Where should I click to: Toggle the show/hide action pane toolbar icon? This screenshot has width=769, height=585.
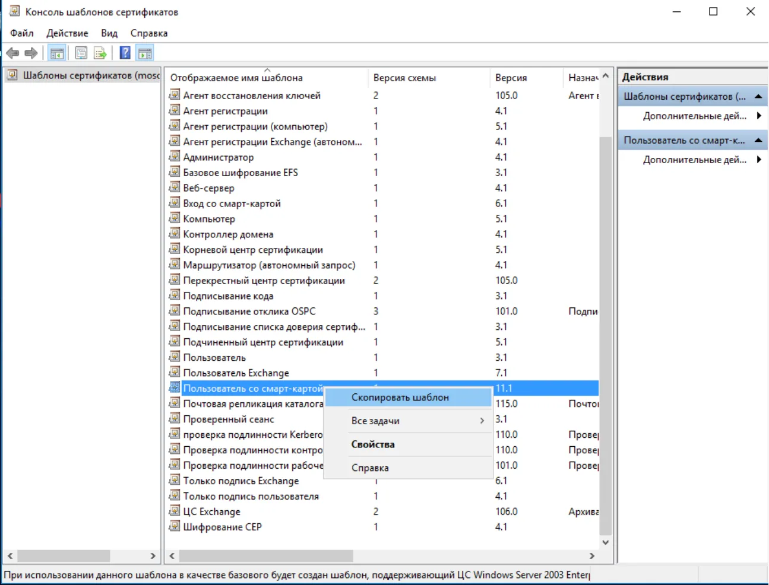pyautogui.click(x=145, y=53)
